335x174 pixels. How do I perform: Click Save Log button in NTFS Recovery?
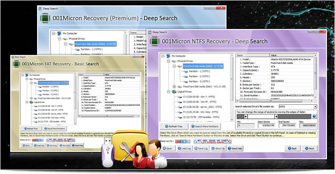click(x=201, y=149)
